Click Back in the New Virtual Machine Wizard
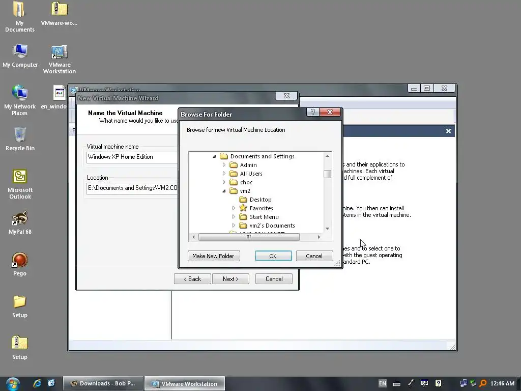The image size is (521, 391). (x=192, y=279)
